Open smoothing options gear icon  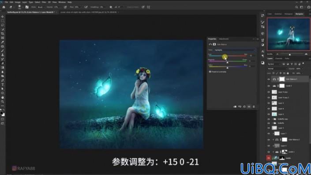111,7
